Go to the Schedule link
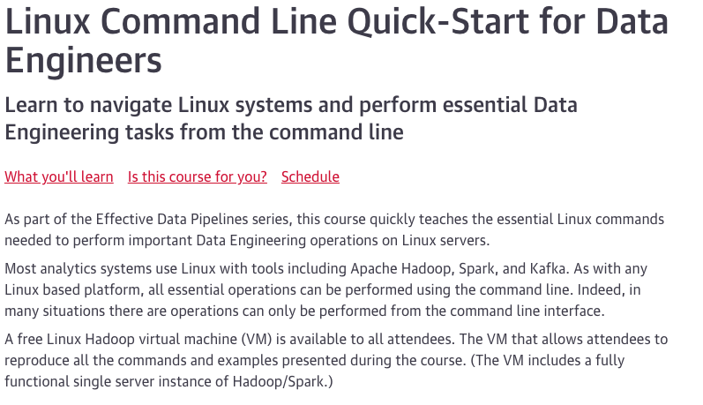 coord(310,176)
